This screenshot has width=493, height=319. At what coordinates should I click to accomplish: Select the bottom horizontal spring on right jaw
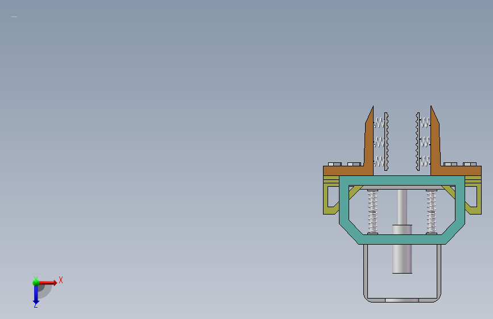tap(425, 161)
